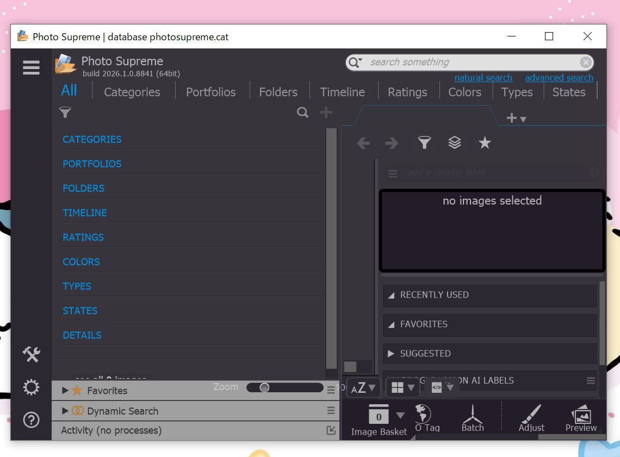Clear the search box with X icon
Image resolution: width=620 pixels, height=457 pixels.
[586, 62]
